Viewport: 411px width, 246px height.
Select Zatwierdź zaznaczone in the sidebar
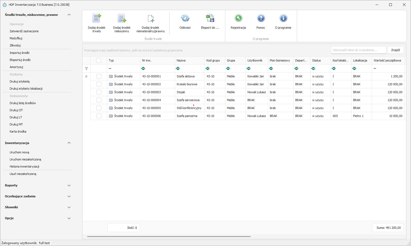(x=24, y=31)
